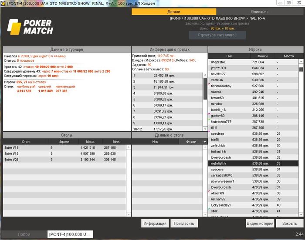Select player mrhobo
Viewport: 305px width, 240px height.
click(253, 104)
